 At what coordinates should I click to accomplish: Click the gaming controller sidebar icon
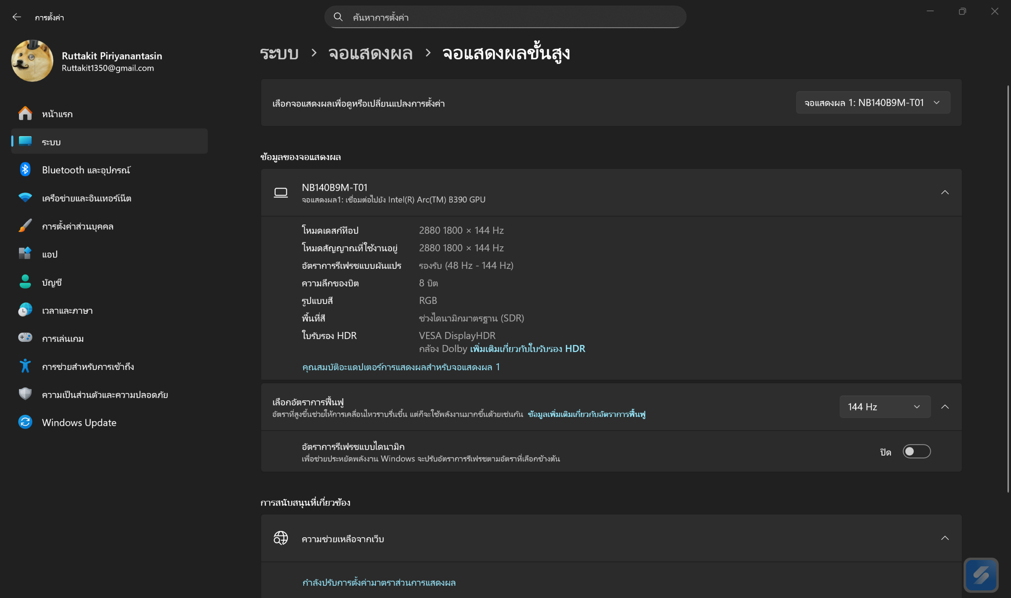coord(25,338)
